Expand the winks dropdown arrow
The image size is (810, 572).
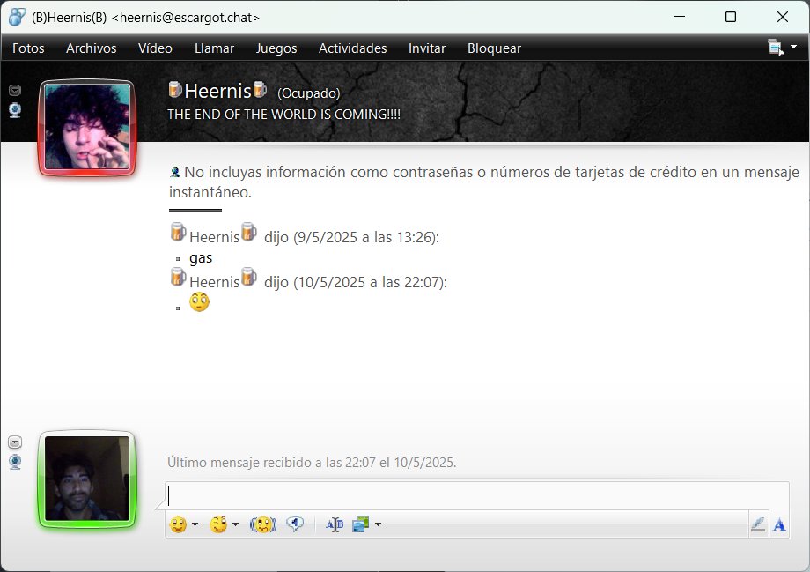tap(236, 524)
